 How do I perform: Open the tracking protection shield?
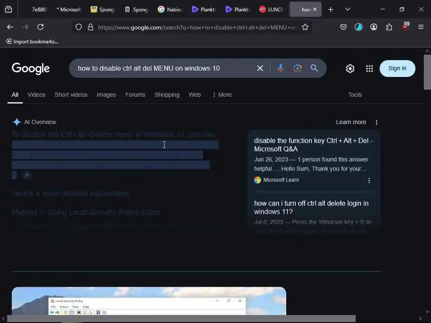click(79, 27)
